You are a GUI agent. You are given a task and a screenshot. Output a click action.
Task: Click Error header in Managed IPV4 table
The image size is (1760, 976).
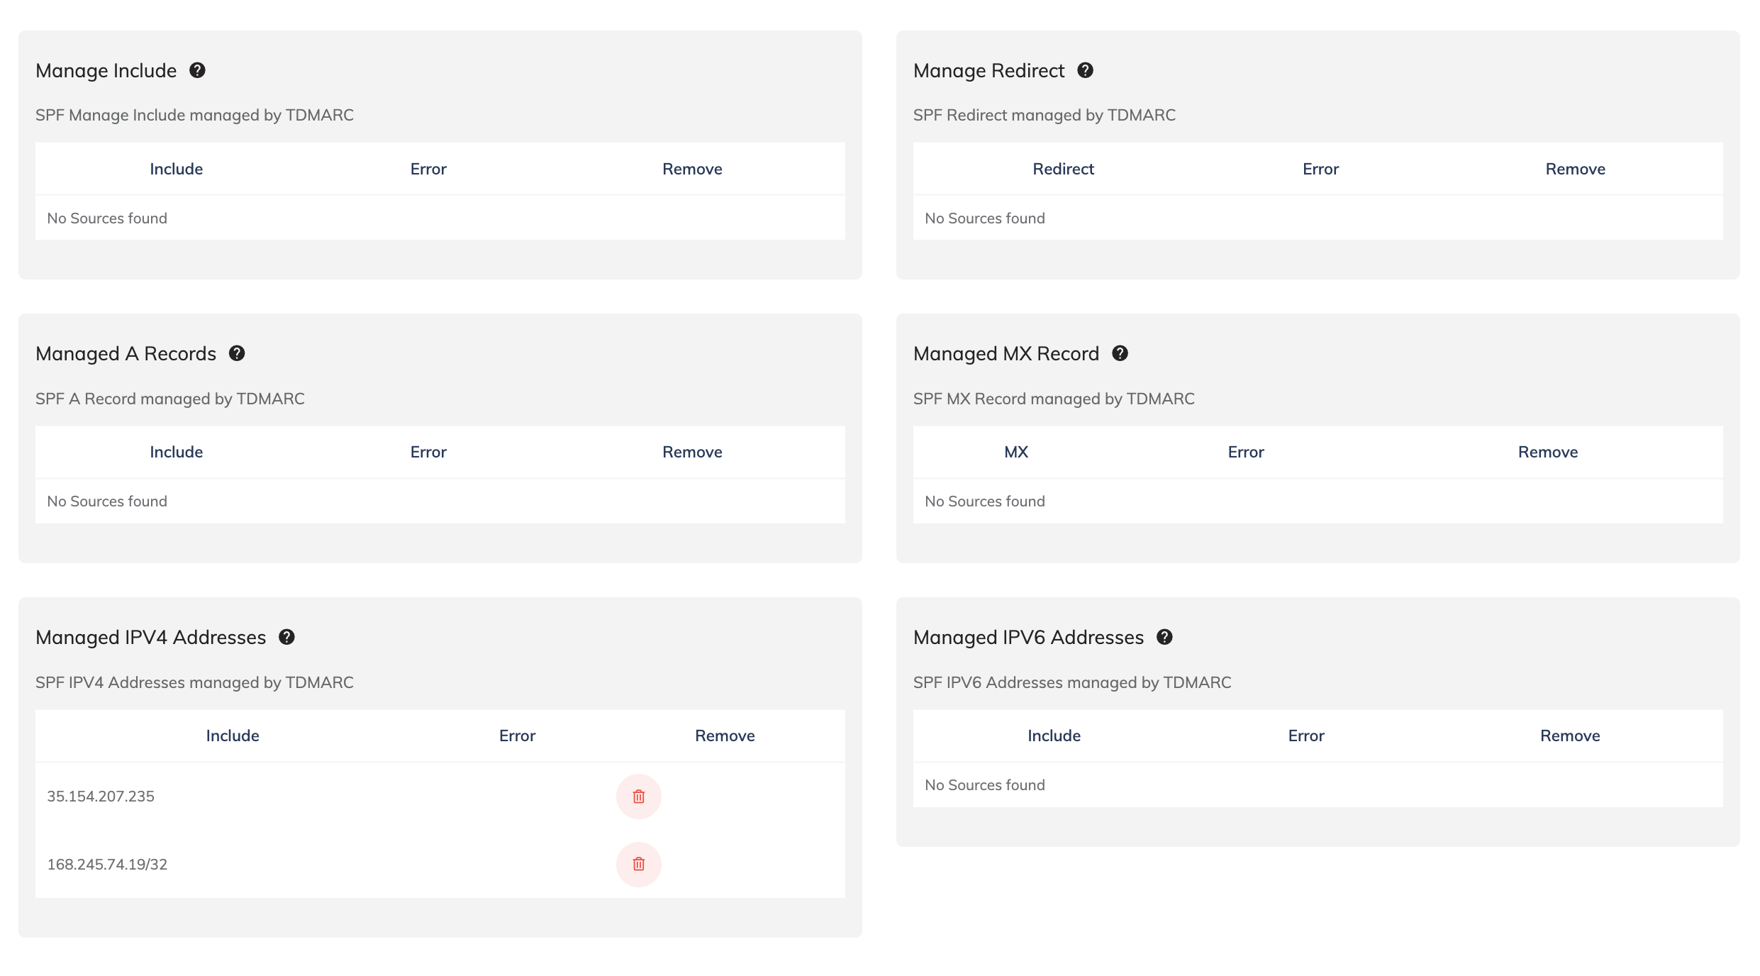pos(517,736)
